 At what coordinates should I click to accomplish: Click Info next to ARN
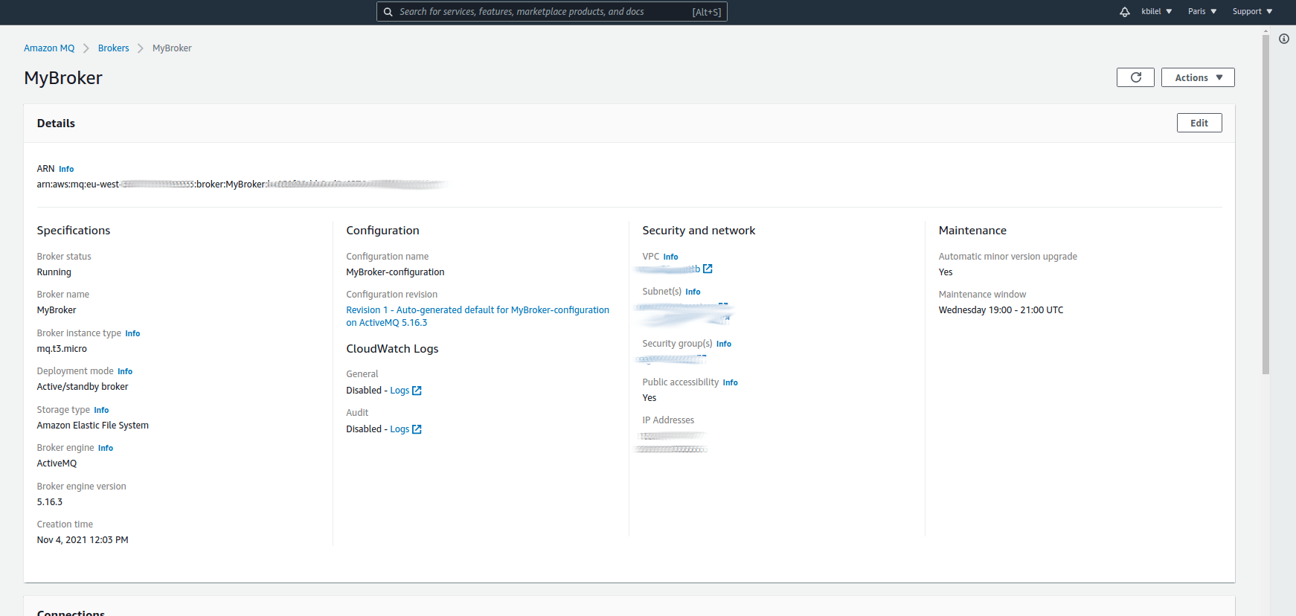tap(66, 170)
